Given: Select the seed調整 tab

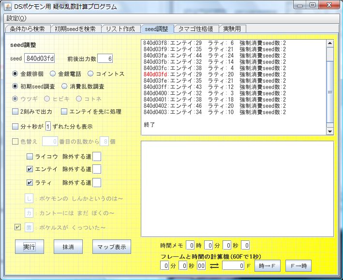Looking at the screenshot, I should coord(157,29).
